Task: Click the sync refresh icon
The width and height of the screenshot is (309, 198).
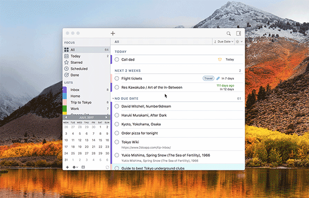Action: click(x=107, y=167)
